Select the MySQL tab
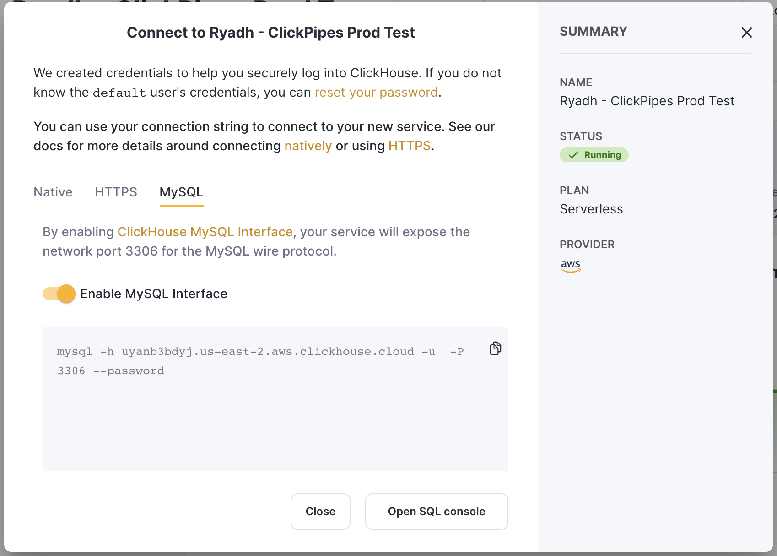The width and height of the screenshot is (777, 556). [x=181, y=192]
